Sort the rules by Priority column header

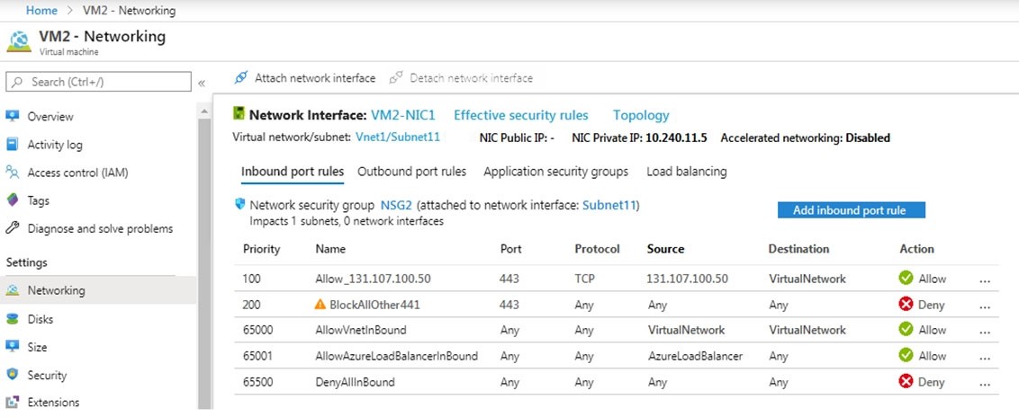pos(261,249)
